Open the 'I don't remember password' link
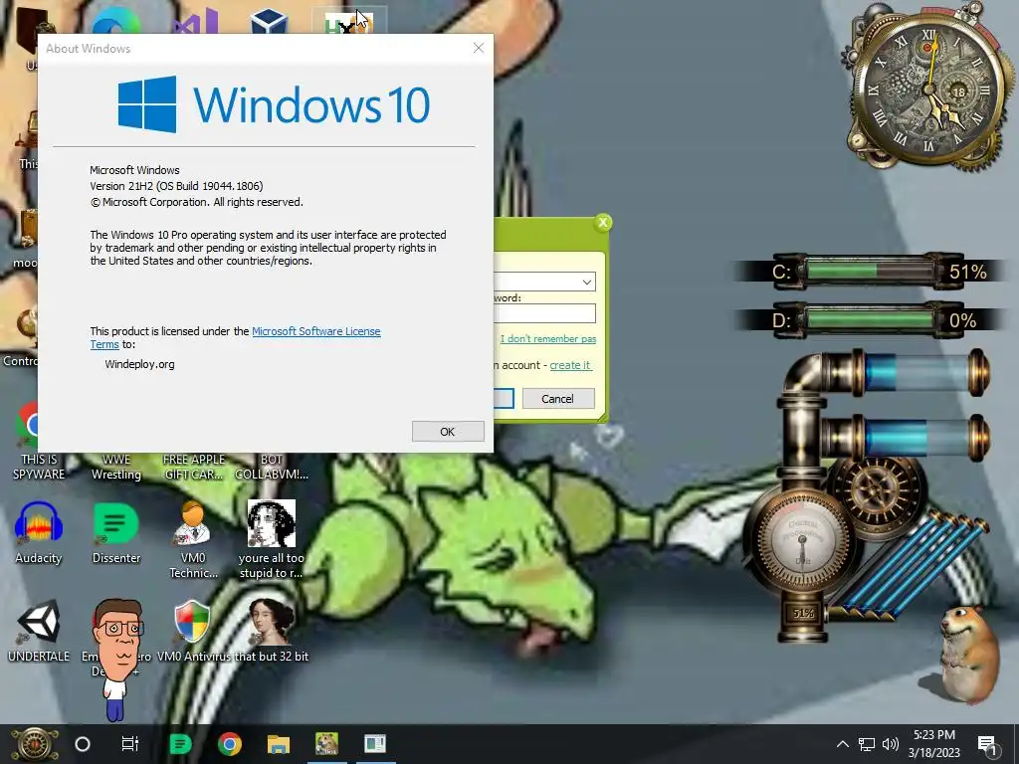 (548, 338)
